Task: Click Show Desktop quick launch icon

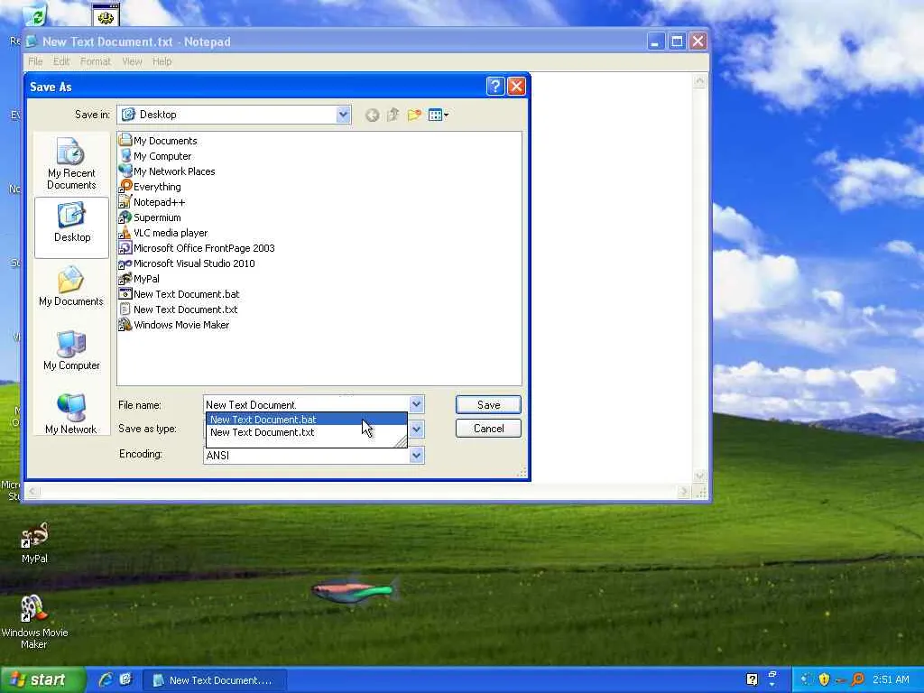Action: [x=125, y=679]
